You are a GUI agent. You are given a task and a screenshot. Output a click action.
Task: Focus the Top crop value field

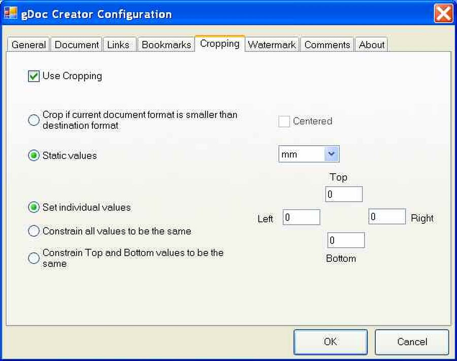pos(344,194)
